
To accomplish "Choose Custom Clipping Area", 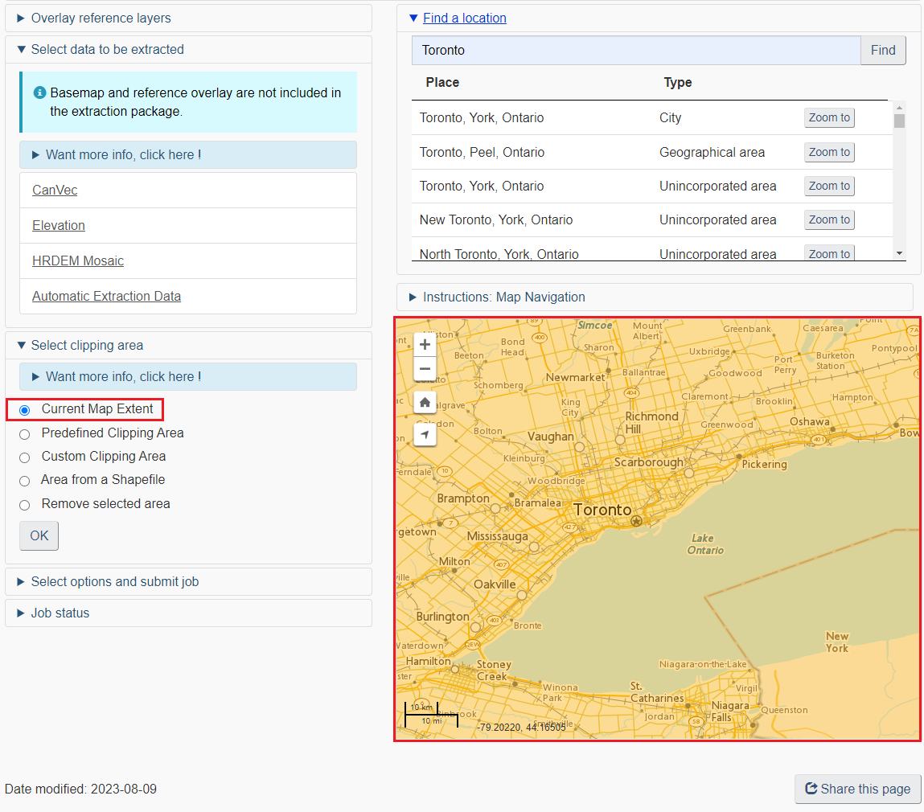I will pyautogui.click(x=24, y=457).
